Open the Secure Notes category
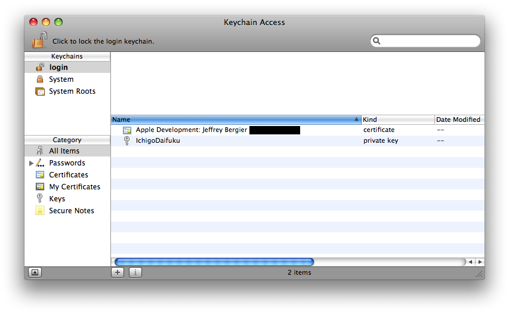Image resolution: width=509 pixels, height=313 pixels. pos(71,211)
